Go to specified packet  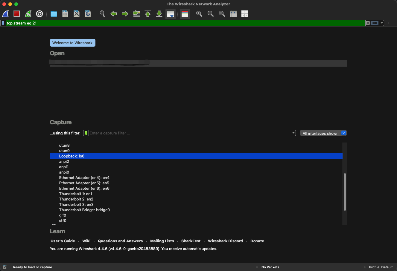[x=136, y=14]
